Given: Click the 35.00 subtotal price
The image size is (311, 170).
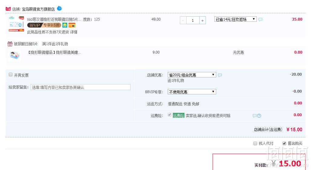Looking at the screenshot, I should (x=297, y=19).
